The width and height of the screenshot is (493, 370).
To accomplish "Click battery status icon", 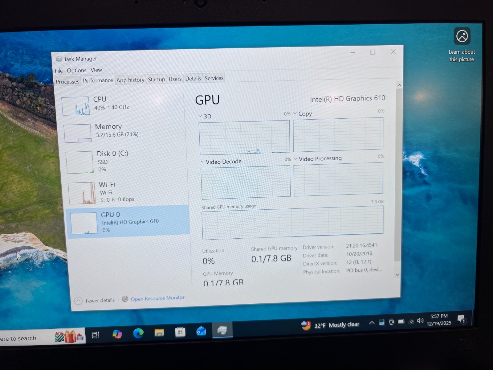I will 401,322.
